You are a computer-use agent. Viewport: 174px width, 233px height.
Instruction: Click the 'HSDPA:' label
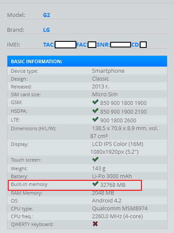point(19,111)
